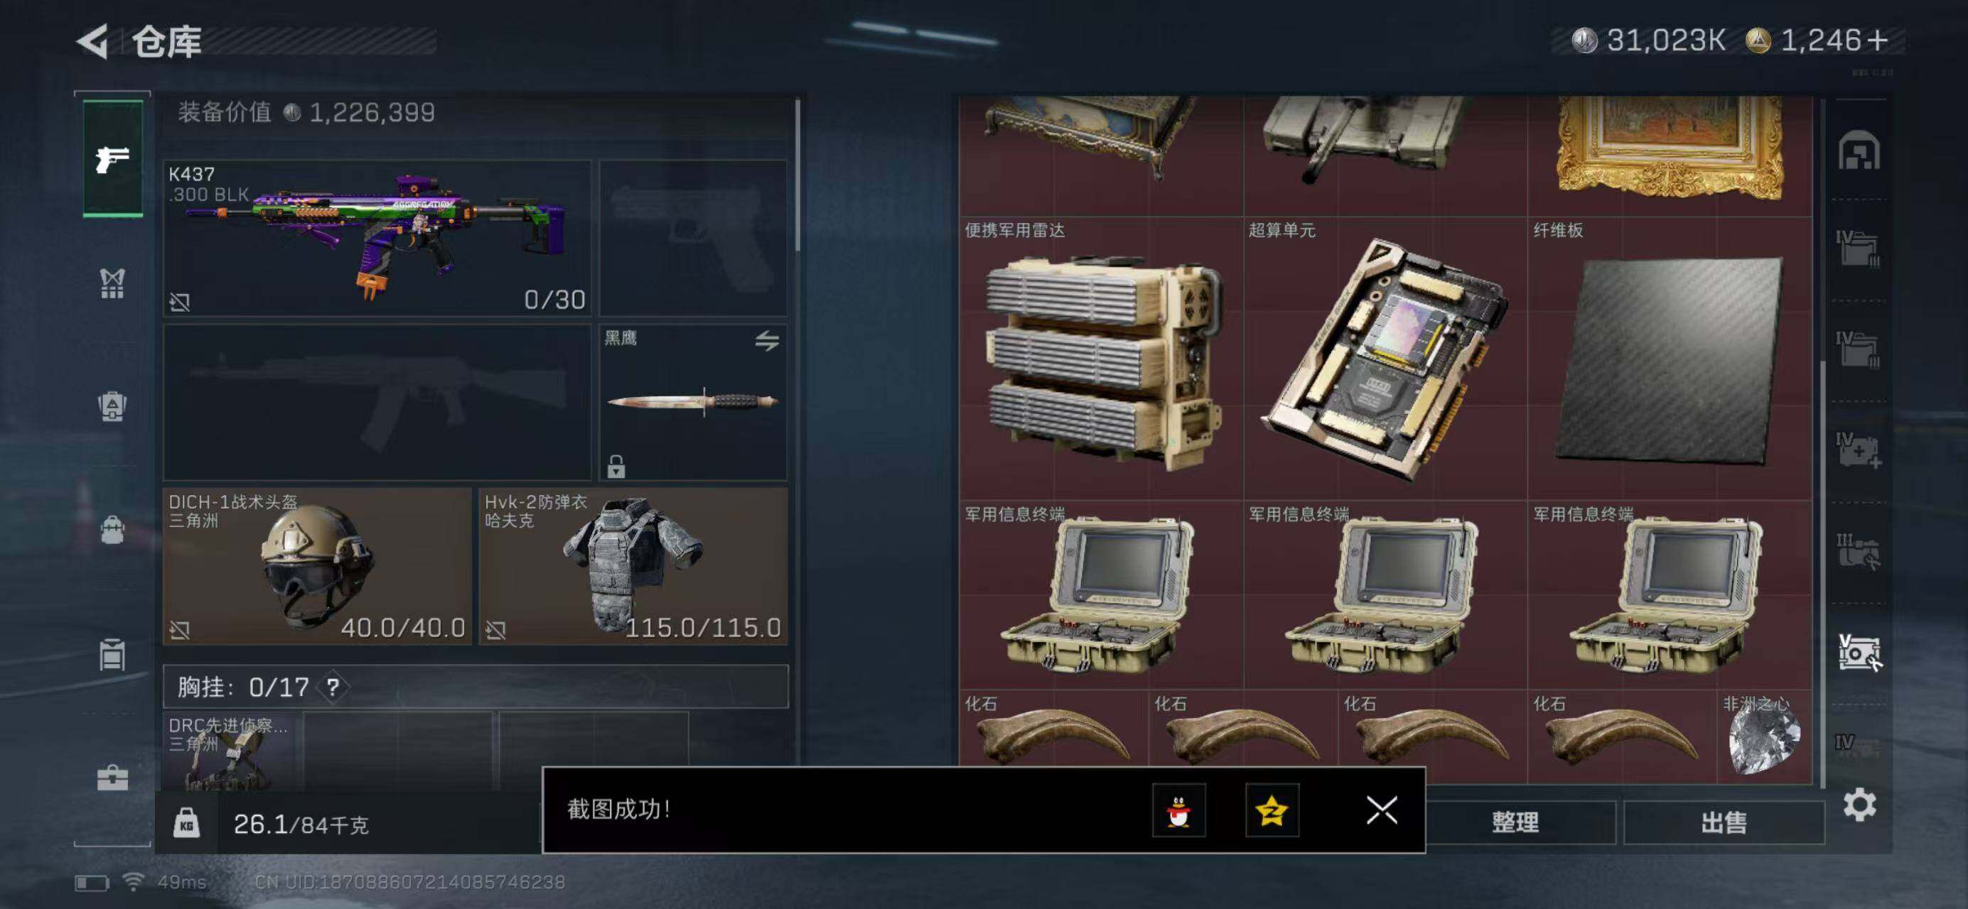
Task: Click the 整理 sort button
Action: [x=1515, y=822]
